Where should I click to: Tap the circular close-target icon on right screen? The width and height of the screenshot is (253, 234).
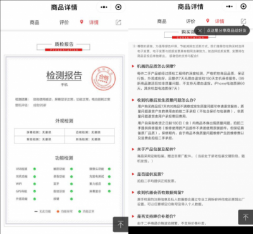[244, 6]
